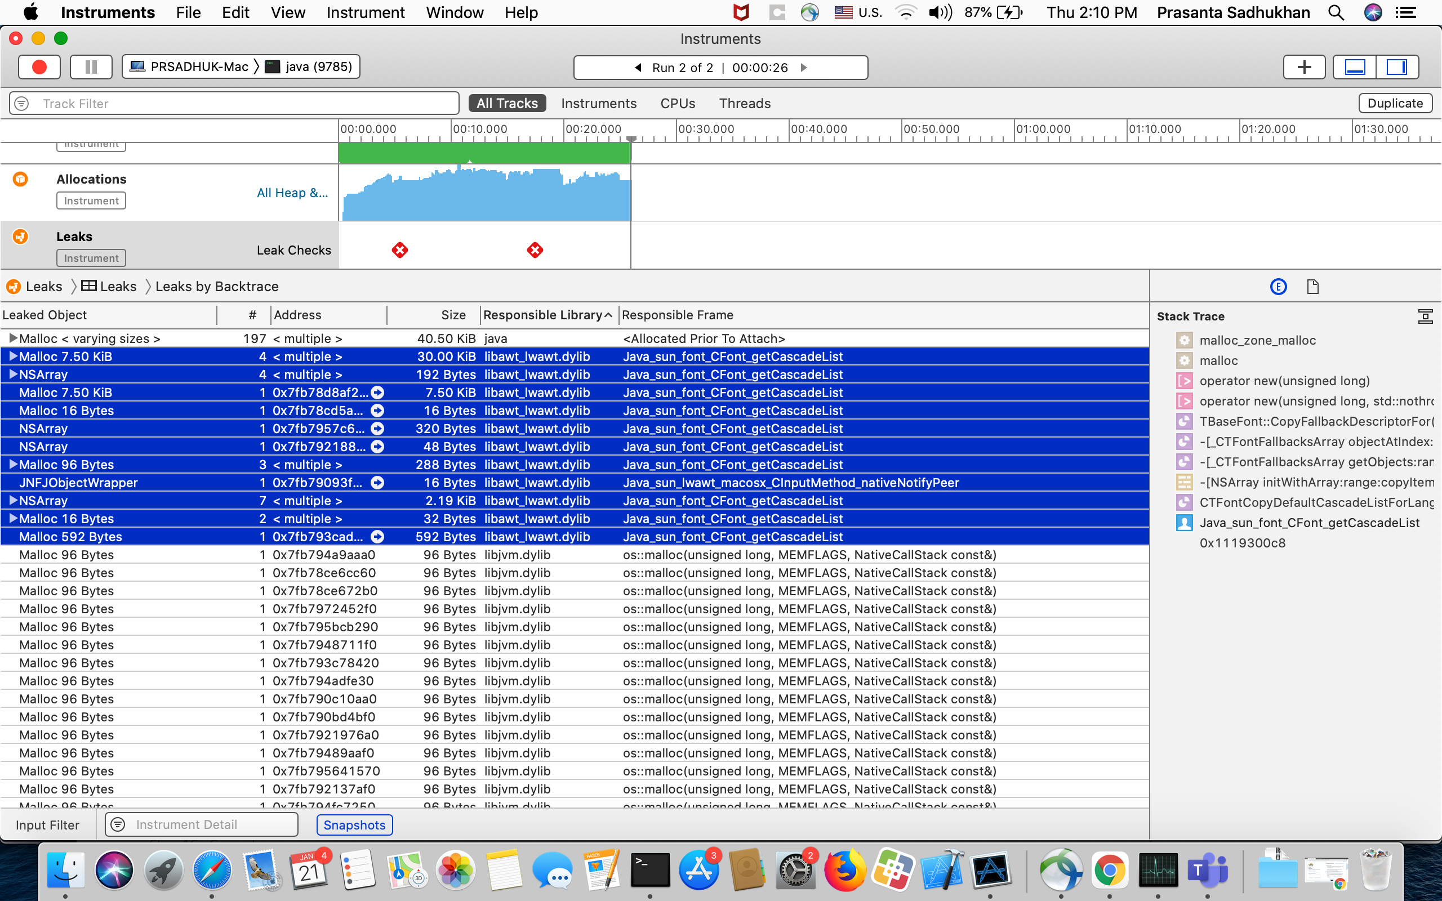This screenshot has width=1442, height=901.
Task: Click the red Record button
Action: (39, 67)
